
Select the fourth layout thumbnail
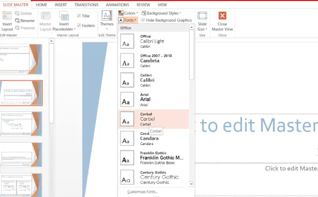21,155
